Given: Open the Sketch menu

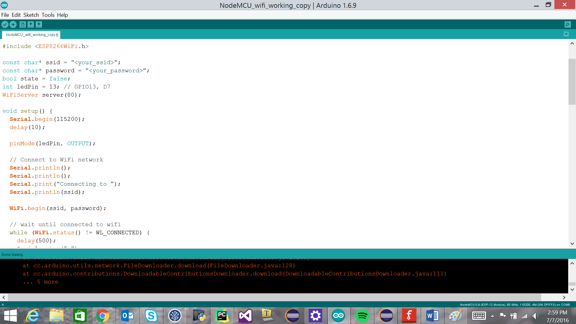Looking at the screenshot, I should 31,15.
